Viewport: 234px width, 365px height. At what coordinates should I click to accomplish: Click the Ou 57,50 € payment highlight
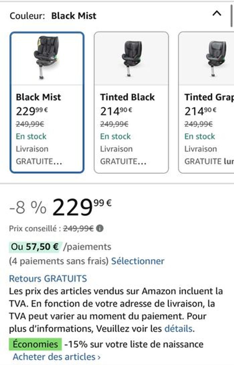(x=35, y=247)
